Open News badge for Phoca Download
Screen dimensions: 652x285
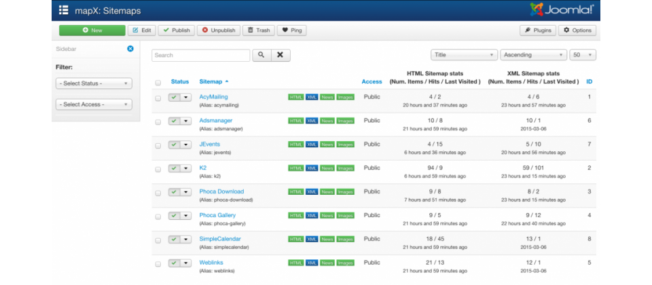coord(327,192)
